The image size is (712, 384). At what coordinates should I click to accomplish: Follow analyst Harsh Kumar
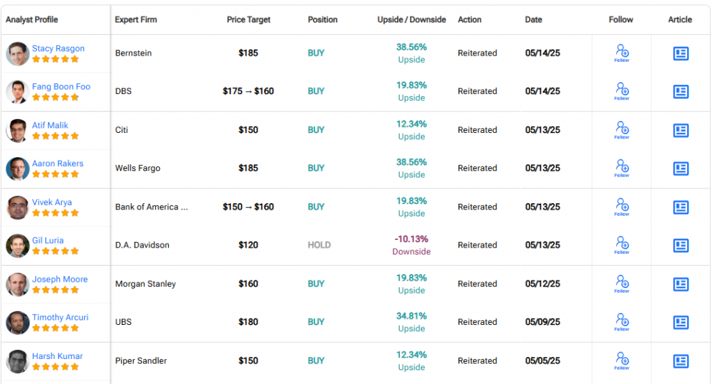(622, 361)
